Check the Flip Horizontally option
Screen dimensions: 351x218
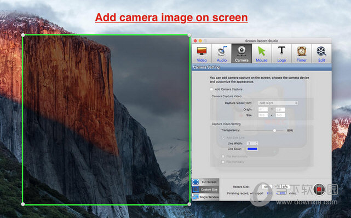223,156
